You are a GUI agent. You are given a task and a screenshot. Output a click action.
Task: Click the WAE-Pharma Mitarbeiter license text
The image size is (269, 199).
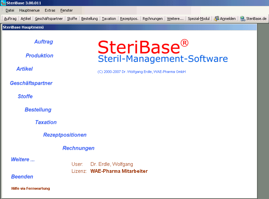[119, 171]
